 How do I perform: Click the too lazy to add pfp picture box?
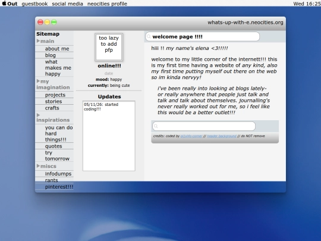click(109, 47)
